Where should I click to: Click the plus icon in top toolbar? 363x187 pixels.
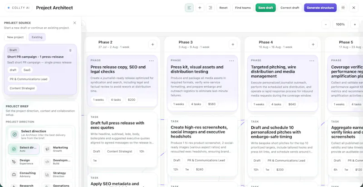[200, 8]
